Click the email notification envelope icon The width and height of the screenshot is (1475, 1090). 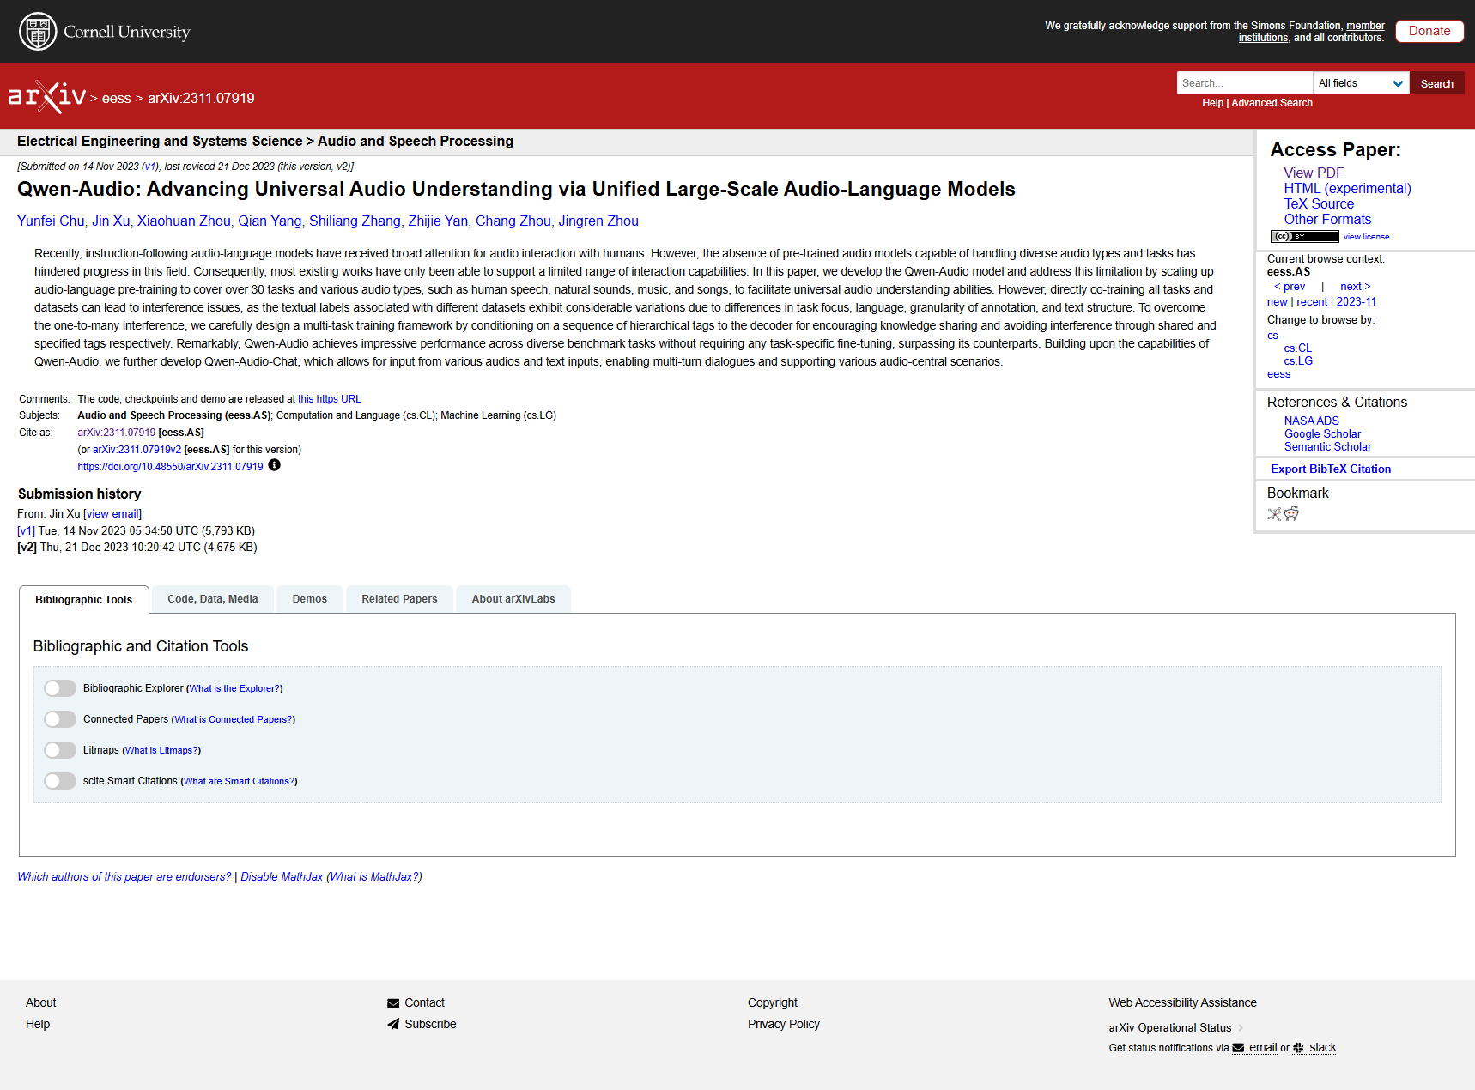pyautogui.click(x=1238, y=1048)
